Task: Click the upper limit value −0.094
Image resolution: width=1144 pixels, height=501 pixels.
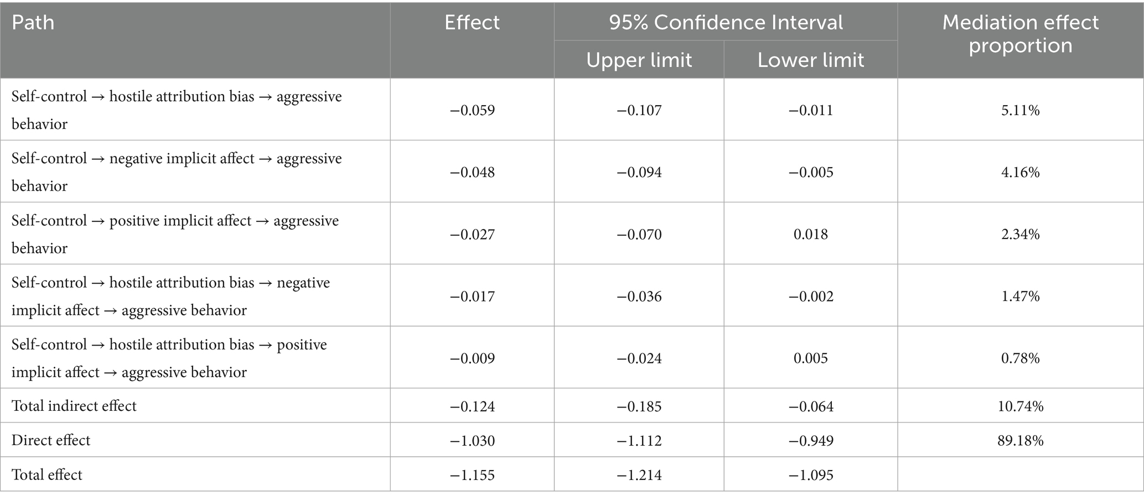Action: point(639,173)
